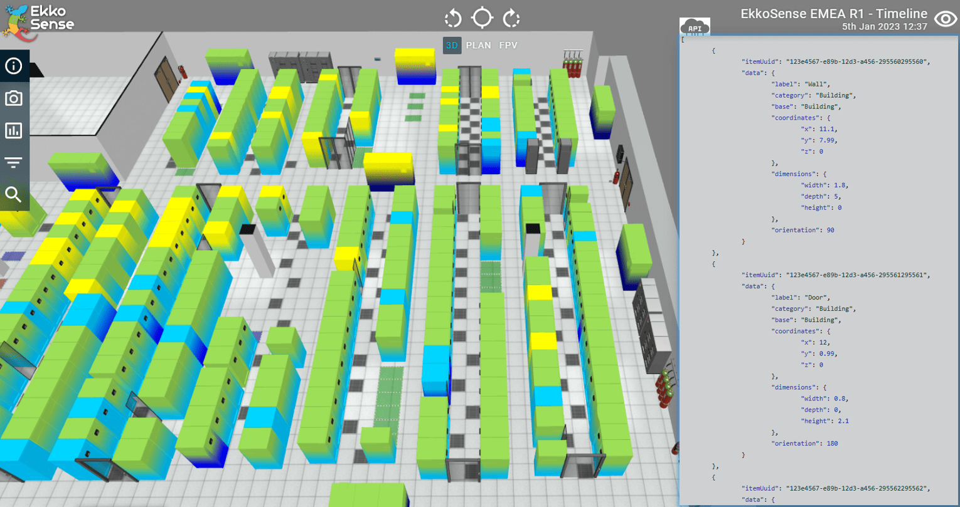Rotate view counter-clockwise
Screen dimensions: 960x507
tap(452, 18)
